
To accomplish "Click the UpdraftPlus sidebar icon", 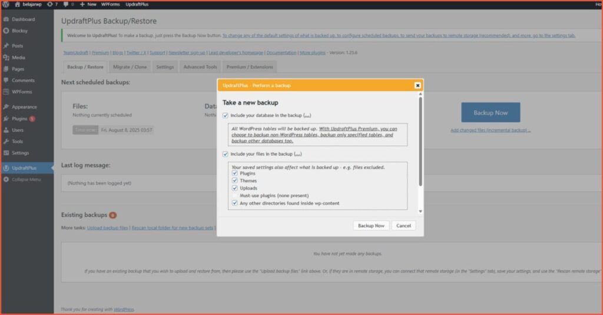I will pyautogui.click(x=6, y=168).
